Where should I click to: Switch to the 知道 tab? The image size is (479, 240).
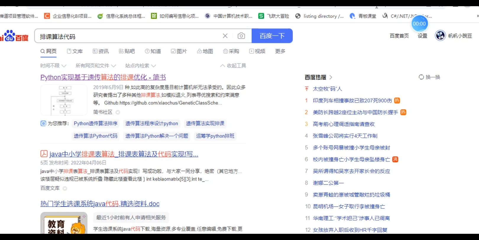click(153, 51)
